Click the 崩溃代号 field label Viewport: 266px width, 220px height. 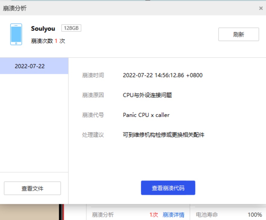(93, 115)
